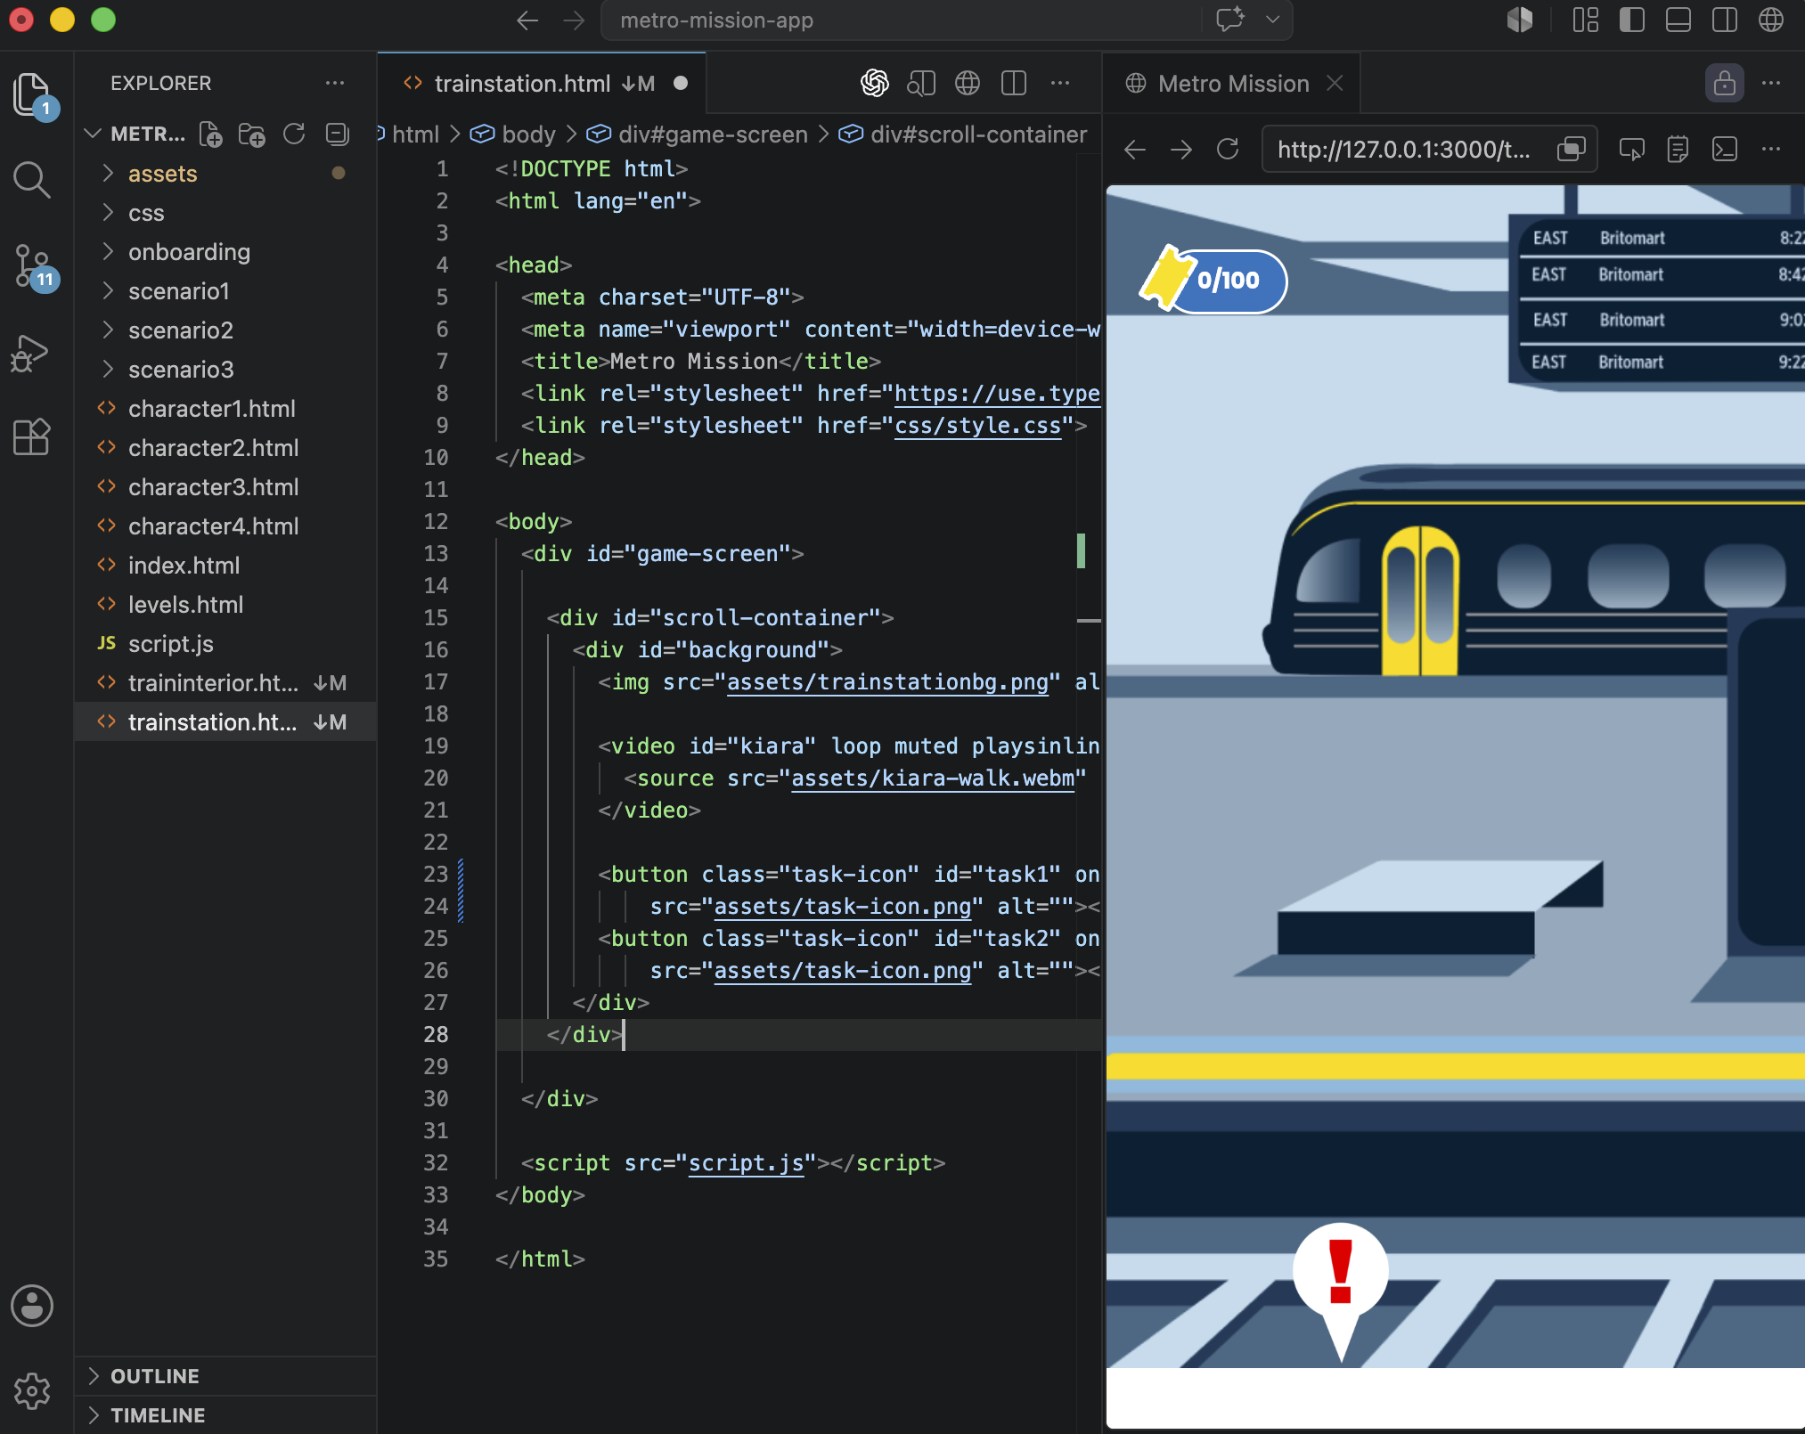Toggle the secondary side bar
1805x1434 pixels.
[1725, 20]
